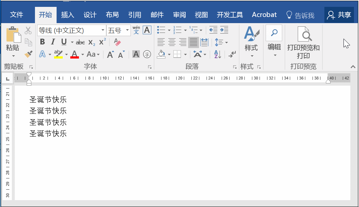Click the tab stop selector on ruler
The height and width of the screenshot is (207, 359).
[8, 79]
